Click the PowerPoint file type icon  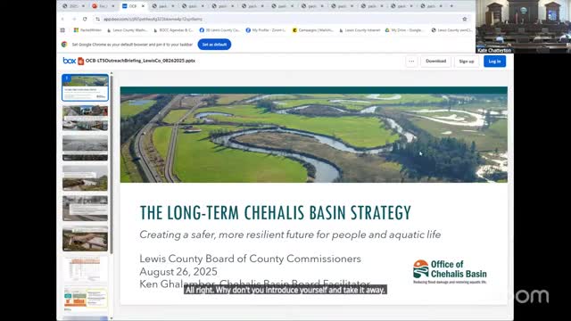pos(81,62)
